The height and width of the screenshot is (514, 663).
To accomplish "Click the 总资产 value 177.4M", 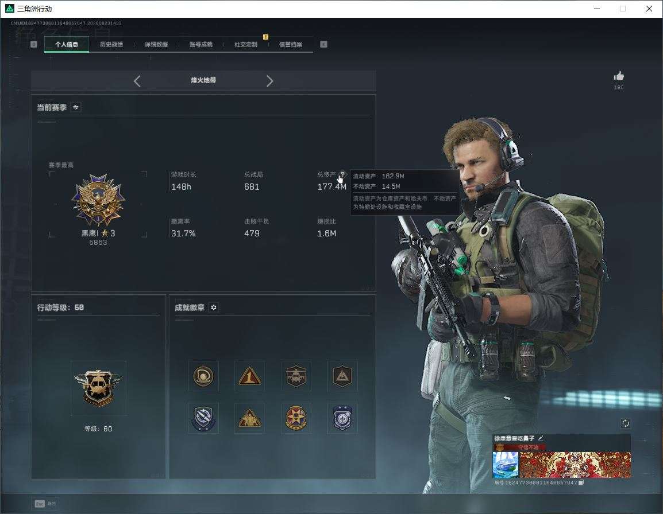I will tap(331, 186).
